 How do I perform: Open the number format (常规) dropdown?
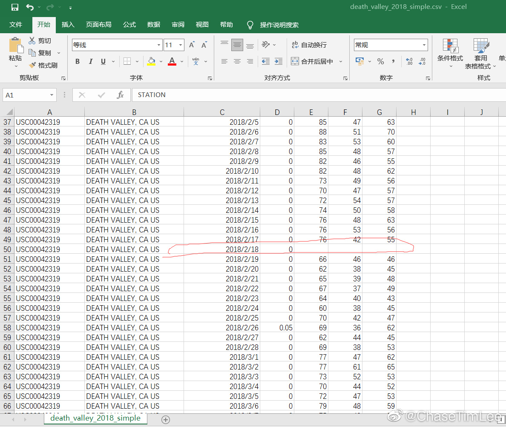[424, 45]
